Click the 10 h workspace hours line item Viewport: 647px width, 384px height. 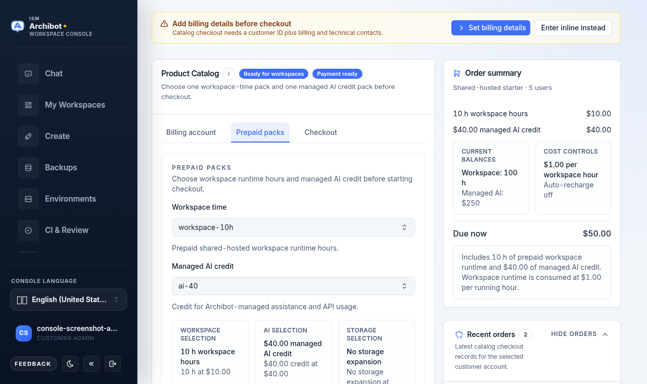(532, 114)
